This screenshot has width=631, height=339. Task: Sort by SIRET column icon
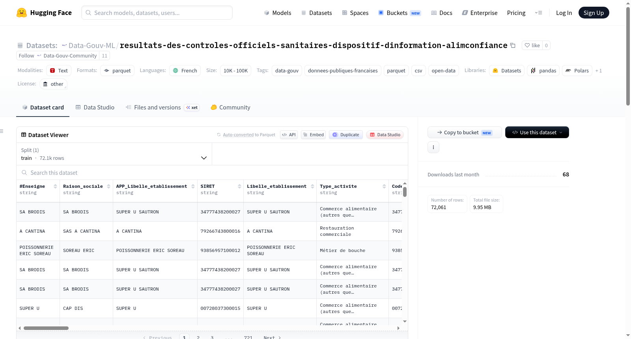point(239,186)
